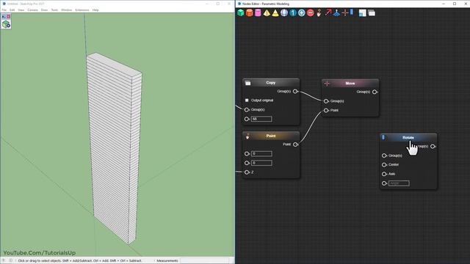Add a cylinder node with the pink icon
The image size is (470, 264).
pyautogui.click(x=258, y=13)
